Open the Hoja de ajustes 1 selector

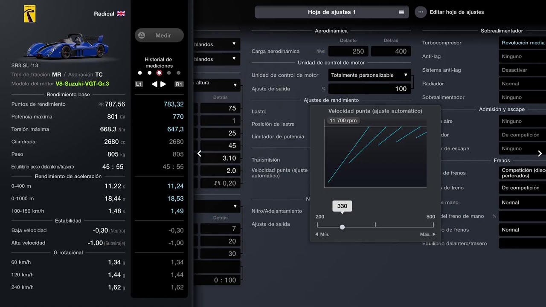332,12
